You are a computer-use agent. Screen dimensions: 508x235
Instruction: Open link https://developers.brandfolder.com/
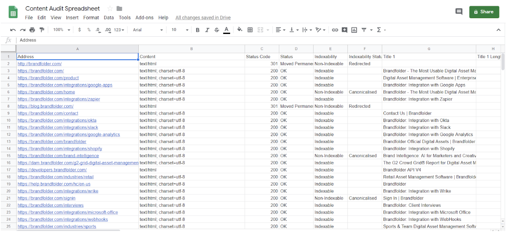[x=52, y=170]
